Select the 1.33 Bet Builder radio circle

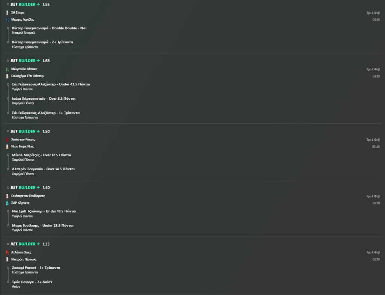[8, 244]
